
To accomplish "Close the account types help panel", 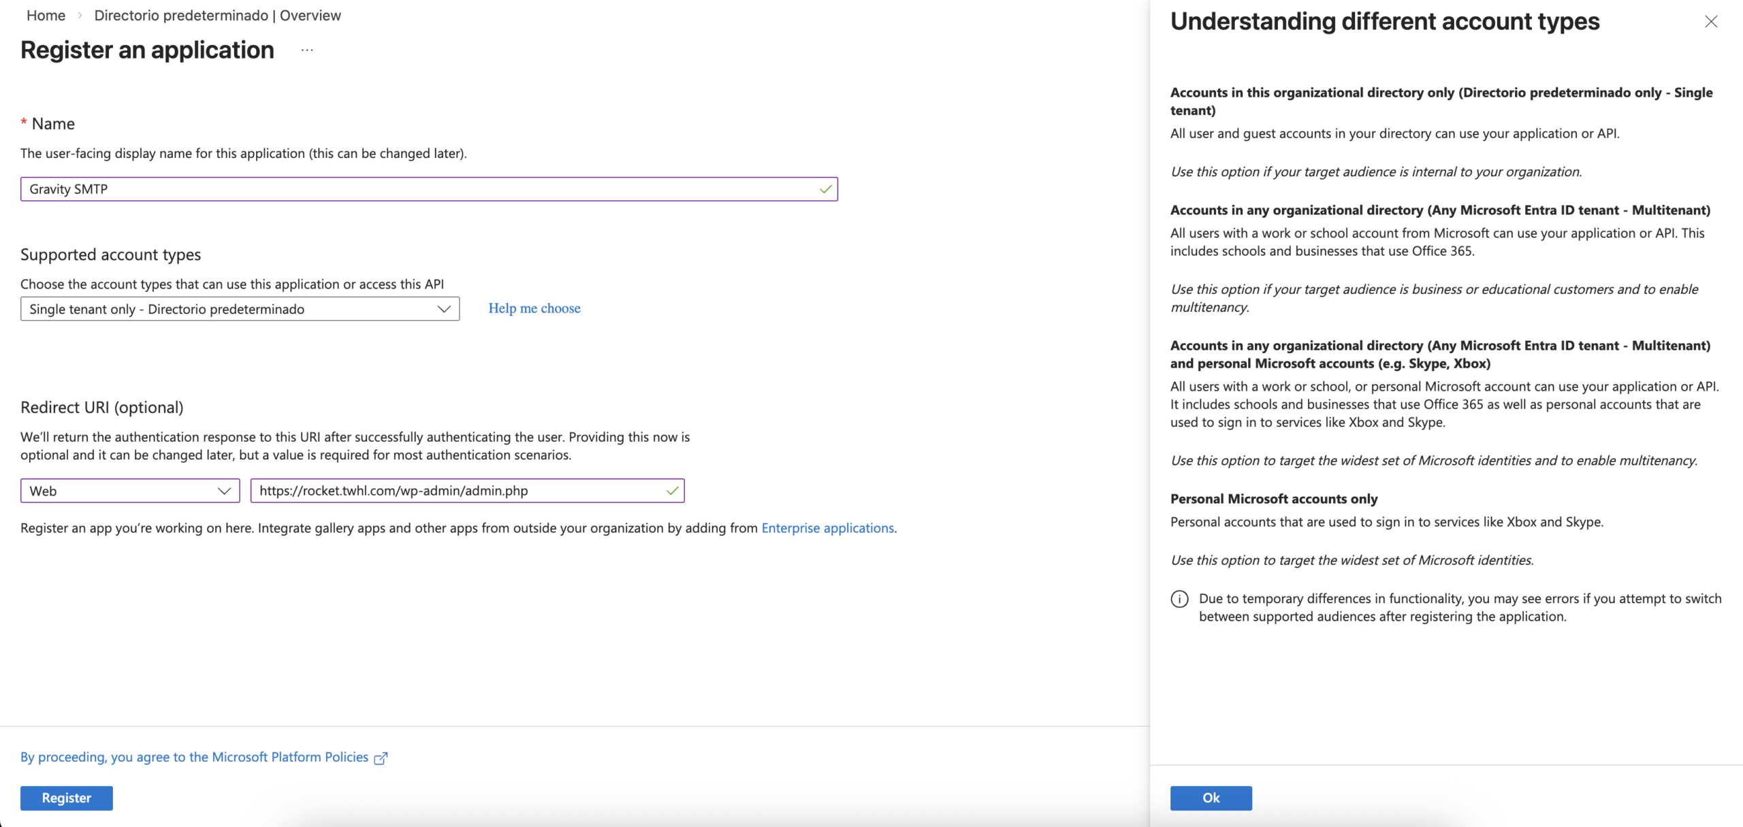I will coord(1710,22).
